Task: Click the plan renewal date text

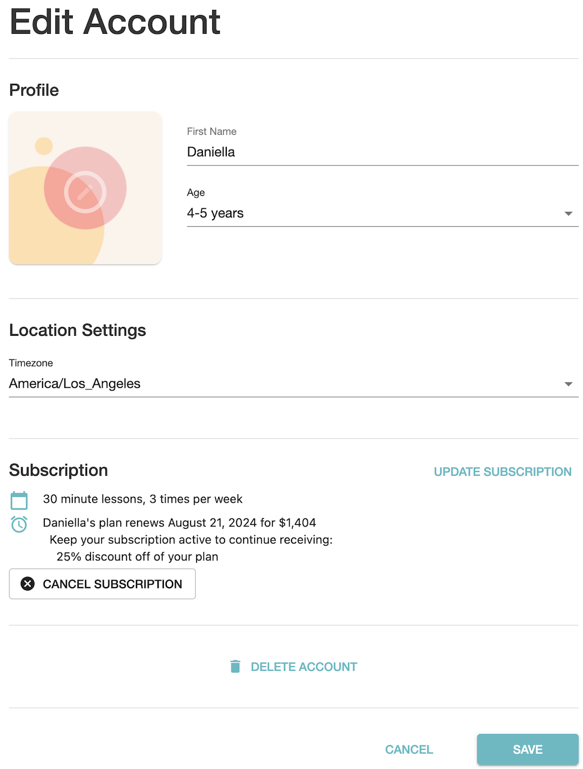Action: [180, 522]
